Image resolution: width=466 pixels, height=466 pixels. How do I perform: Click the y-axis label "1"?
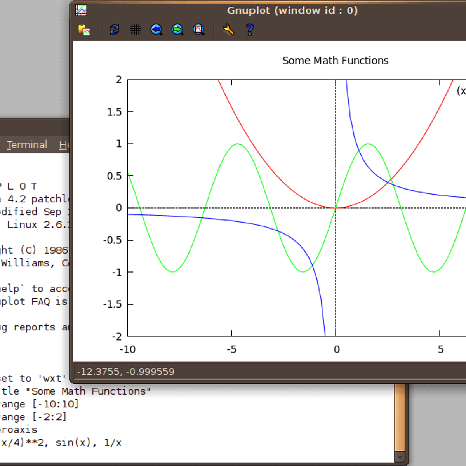coord(119,144)
